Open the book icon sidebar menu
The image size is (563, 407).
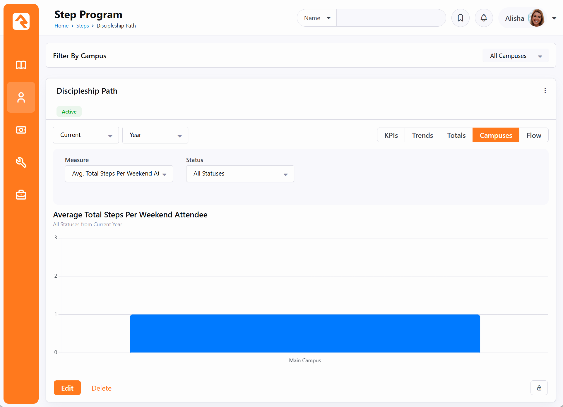(21, 65)
